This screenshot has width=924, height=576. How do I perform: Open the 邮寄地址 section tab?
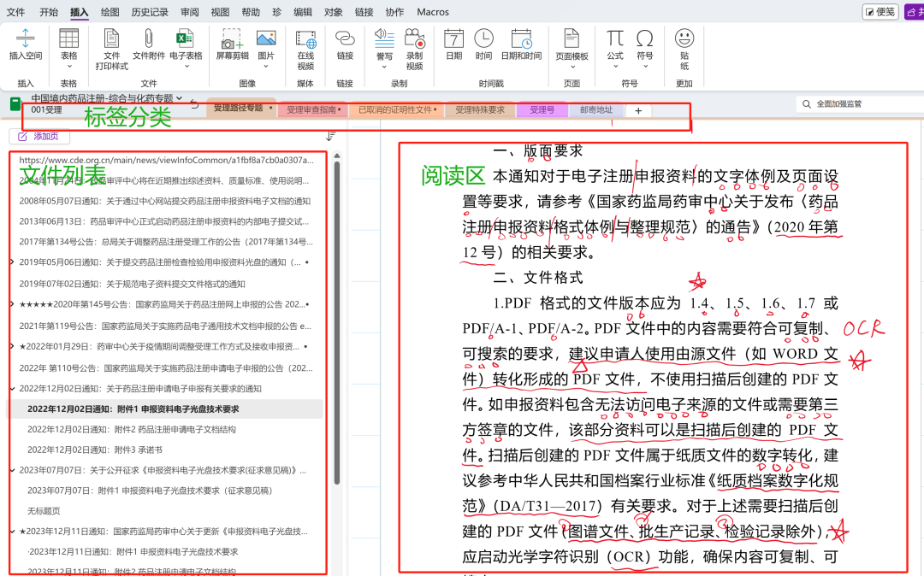(596, 109)
